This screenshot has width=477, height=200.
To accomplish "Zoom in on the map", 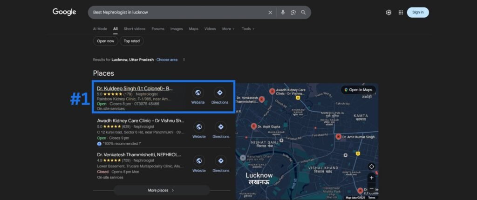I will tap(371, 178).
